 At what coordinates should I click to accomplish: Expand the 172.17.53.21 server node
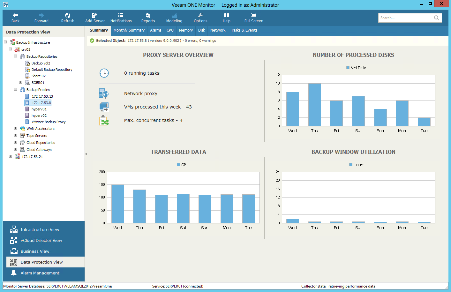click(10, 156)
